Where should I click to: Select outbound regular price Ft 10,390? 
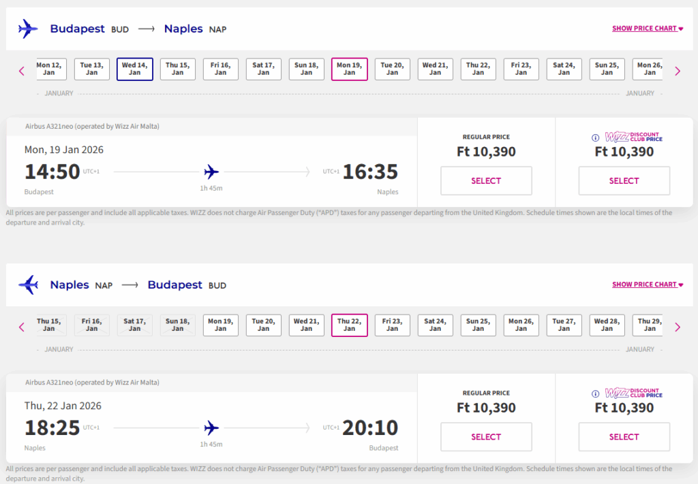click(x=486, y=181)
